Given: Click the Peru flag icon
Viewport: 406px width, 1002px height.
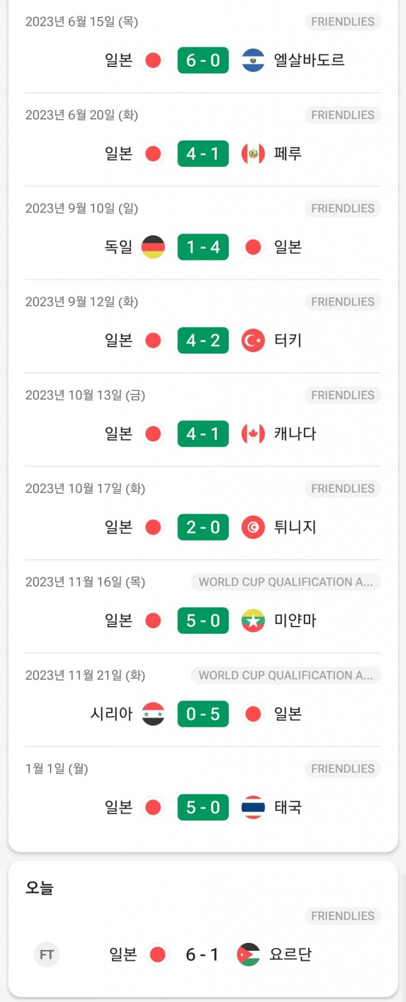Looking at the screenshot, I should point(253,154).
